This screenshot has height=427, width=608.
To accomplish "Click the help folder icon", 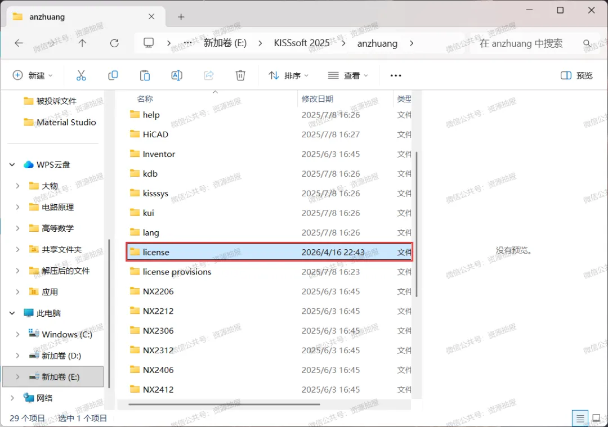I will [x=135, y=114].
